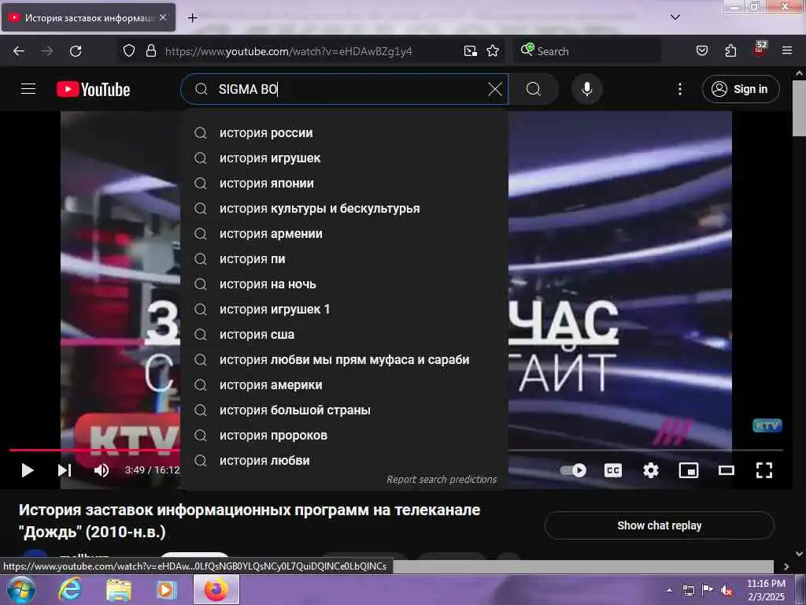Select suggestion история японии

[345, 183]
